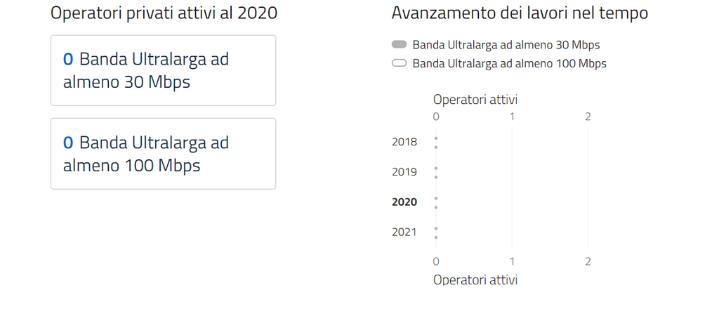Click the bottom axis tick labeled 2
Screen dimensions: 719x309
click(588, 261)
